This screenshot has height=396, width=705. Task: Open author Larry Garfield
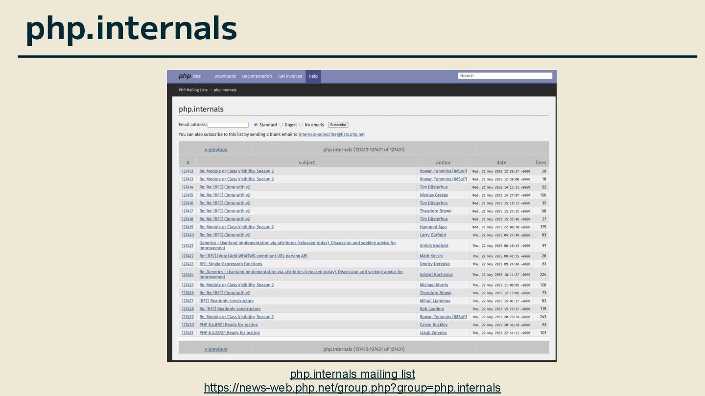432,235
